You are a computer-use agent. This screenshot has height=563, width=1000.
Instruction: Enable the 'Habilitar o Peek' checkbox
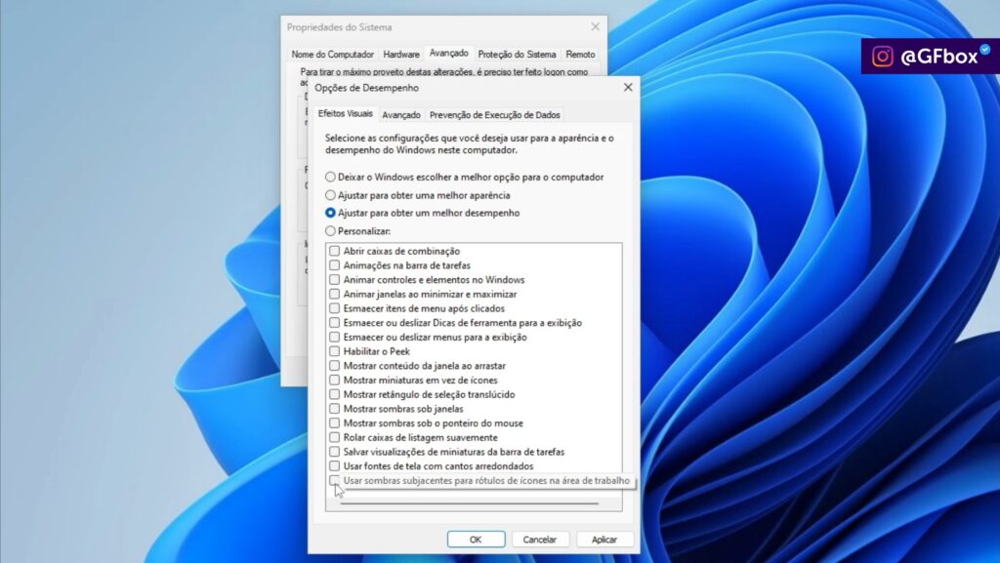click(334, 351)
